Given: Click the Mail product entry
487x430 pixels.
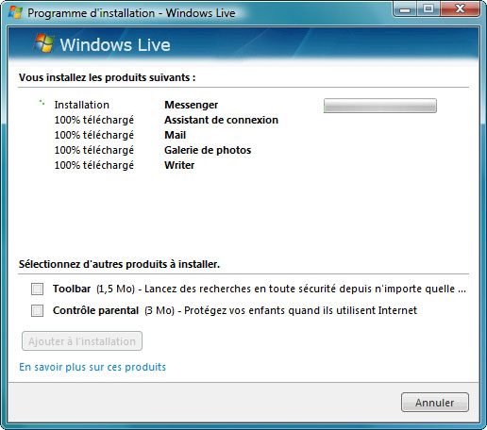Looking at the screenshot, I should point(175,135).
